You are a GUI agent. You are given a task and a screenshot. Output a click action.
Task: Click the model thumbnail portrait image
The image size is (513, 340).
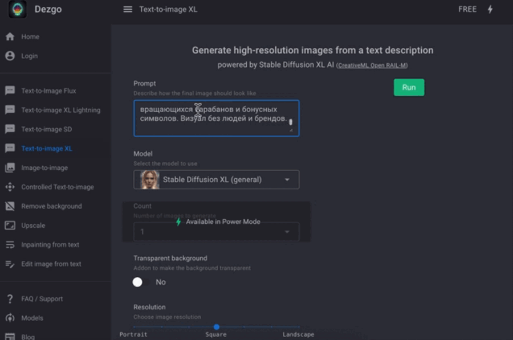pos(150,179)
